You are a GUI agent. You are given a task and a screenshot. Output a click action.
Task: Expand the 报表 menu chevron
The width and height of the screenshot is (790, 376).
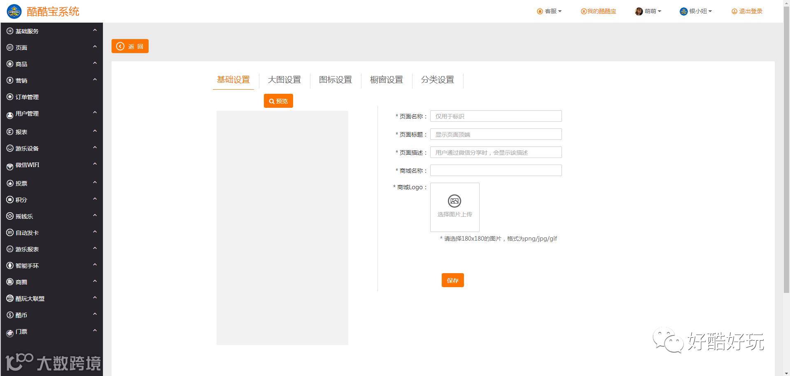(95, 131)
